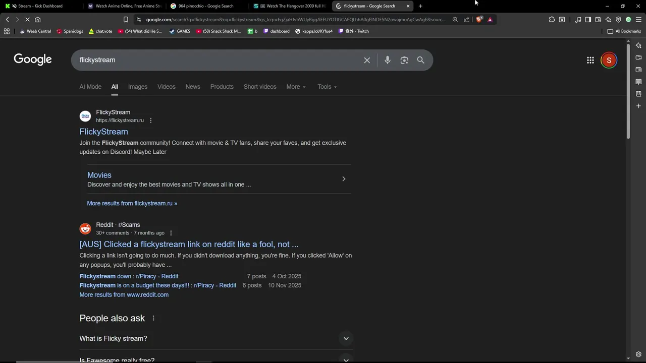Open sidebar settings gear icon
The image size is (646, 363).
click(638, 354)
